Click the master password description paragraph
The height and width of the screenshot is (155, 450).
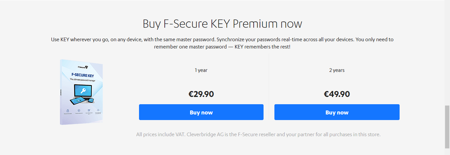coord(222,43)
